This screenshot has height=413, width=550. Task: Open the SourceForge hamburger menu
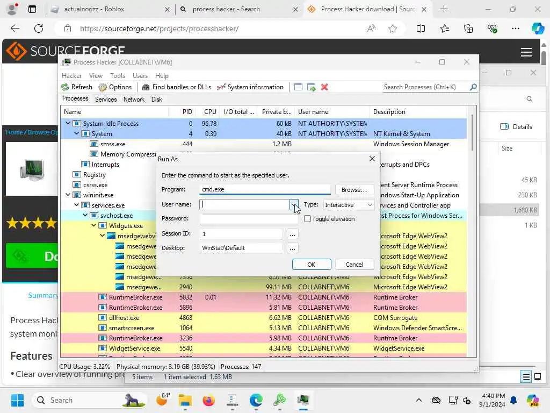[526, 52]
